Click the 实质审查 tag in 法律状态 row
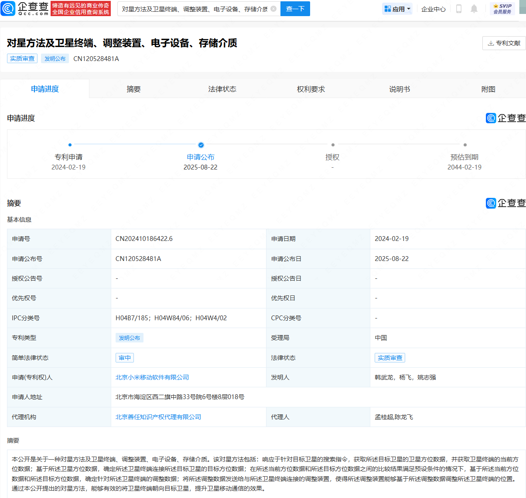 [390, 358]
